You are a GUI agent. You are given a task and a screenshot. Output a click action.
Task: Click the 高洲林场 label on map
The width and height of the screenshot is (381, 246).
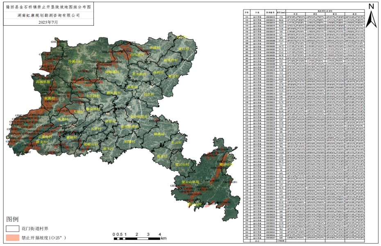pyautogui.click(x=43, y=82)
